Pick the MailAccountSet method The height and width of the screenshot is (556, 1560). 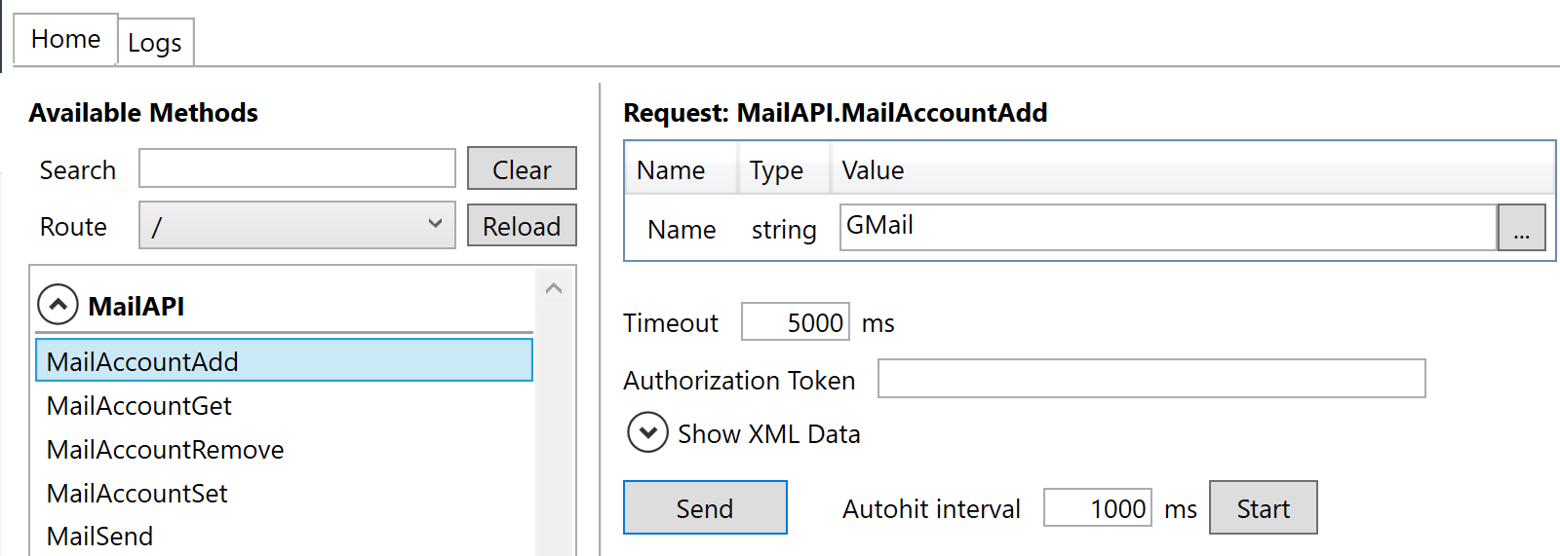137,494
